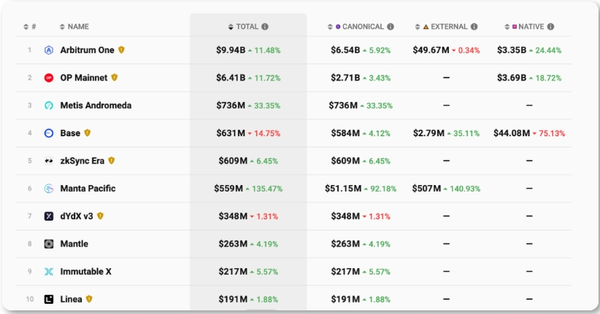Screen dimensions: 600x314
Task: Click the shield badge beside zkSync Era
Action: [x=112, y=160]
